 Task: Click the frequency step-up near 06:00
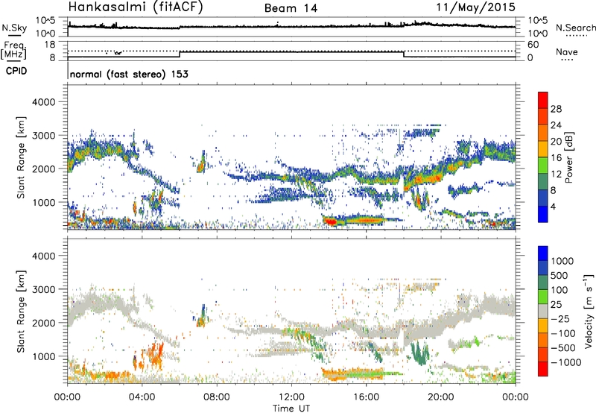[180, 54]
